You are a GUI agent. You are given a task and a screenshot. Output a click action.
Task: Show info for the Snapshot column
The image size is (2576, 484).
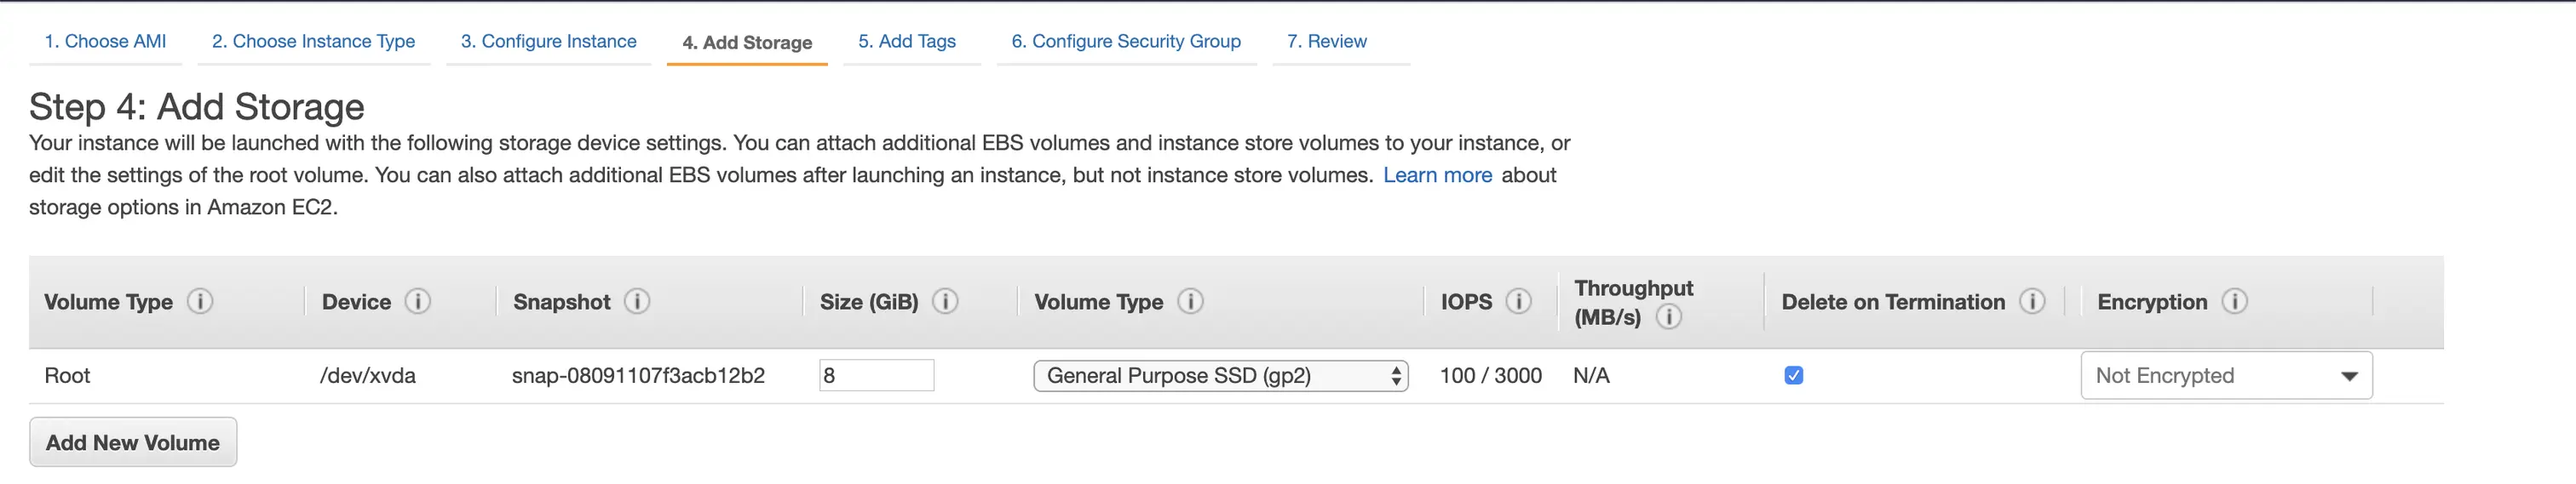click(637, 301)
